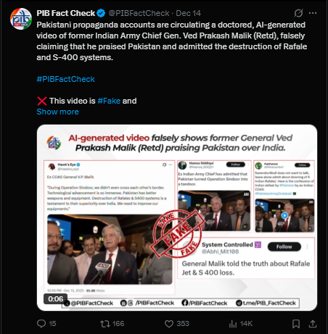
Task: Open the #PIBFactCheck hashtag
Action: [65, 79]
